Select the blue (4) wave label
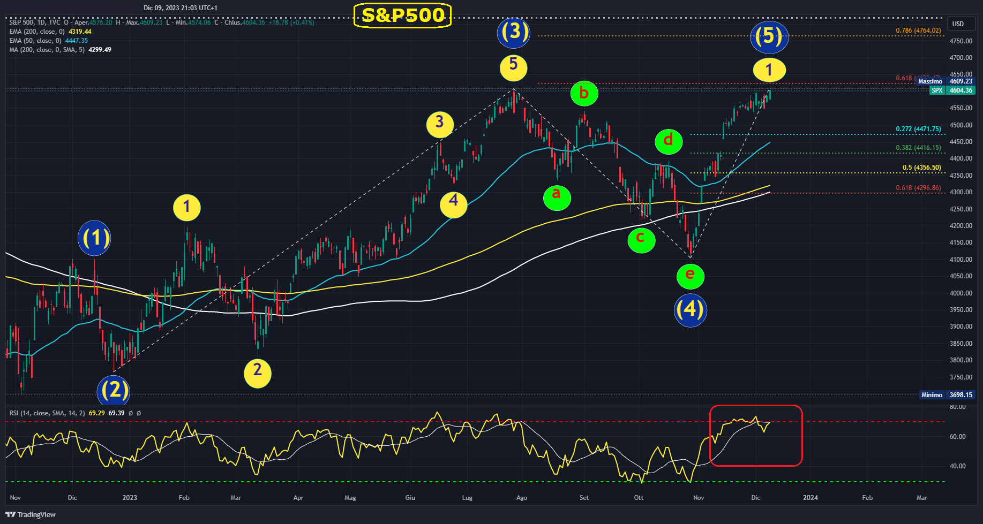983x524 pixels. pos(690,310)
